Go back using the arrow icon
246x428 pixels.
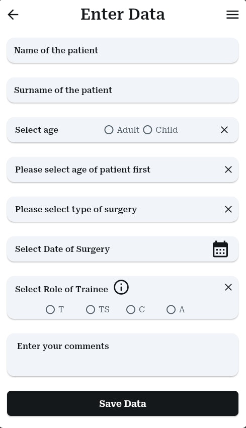(13, 15)
